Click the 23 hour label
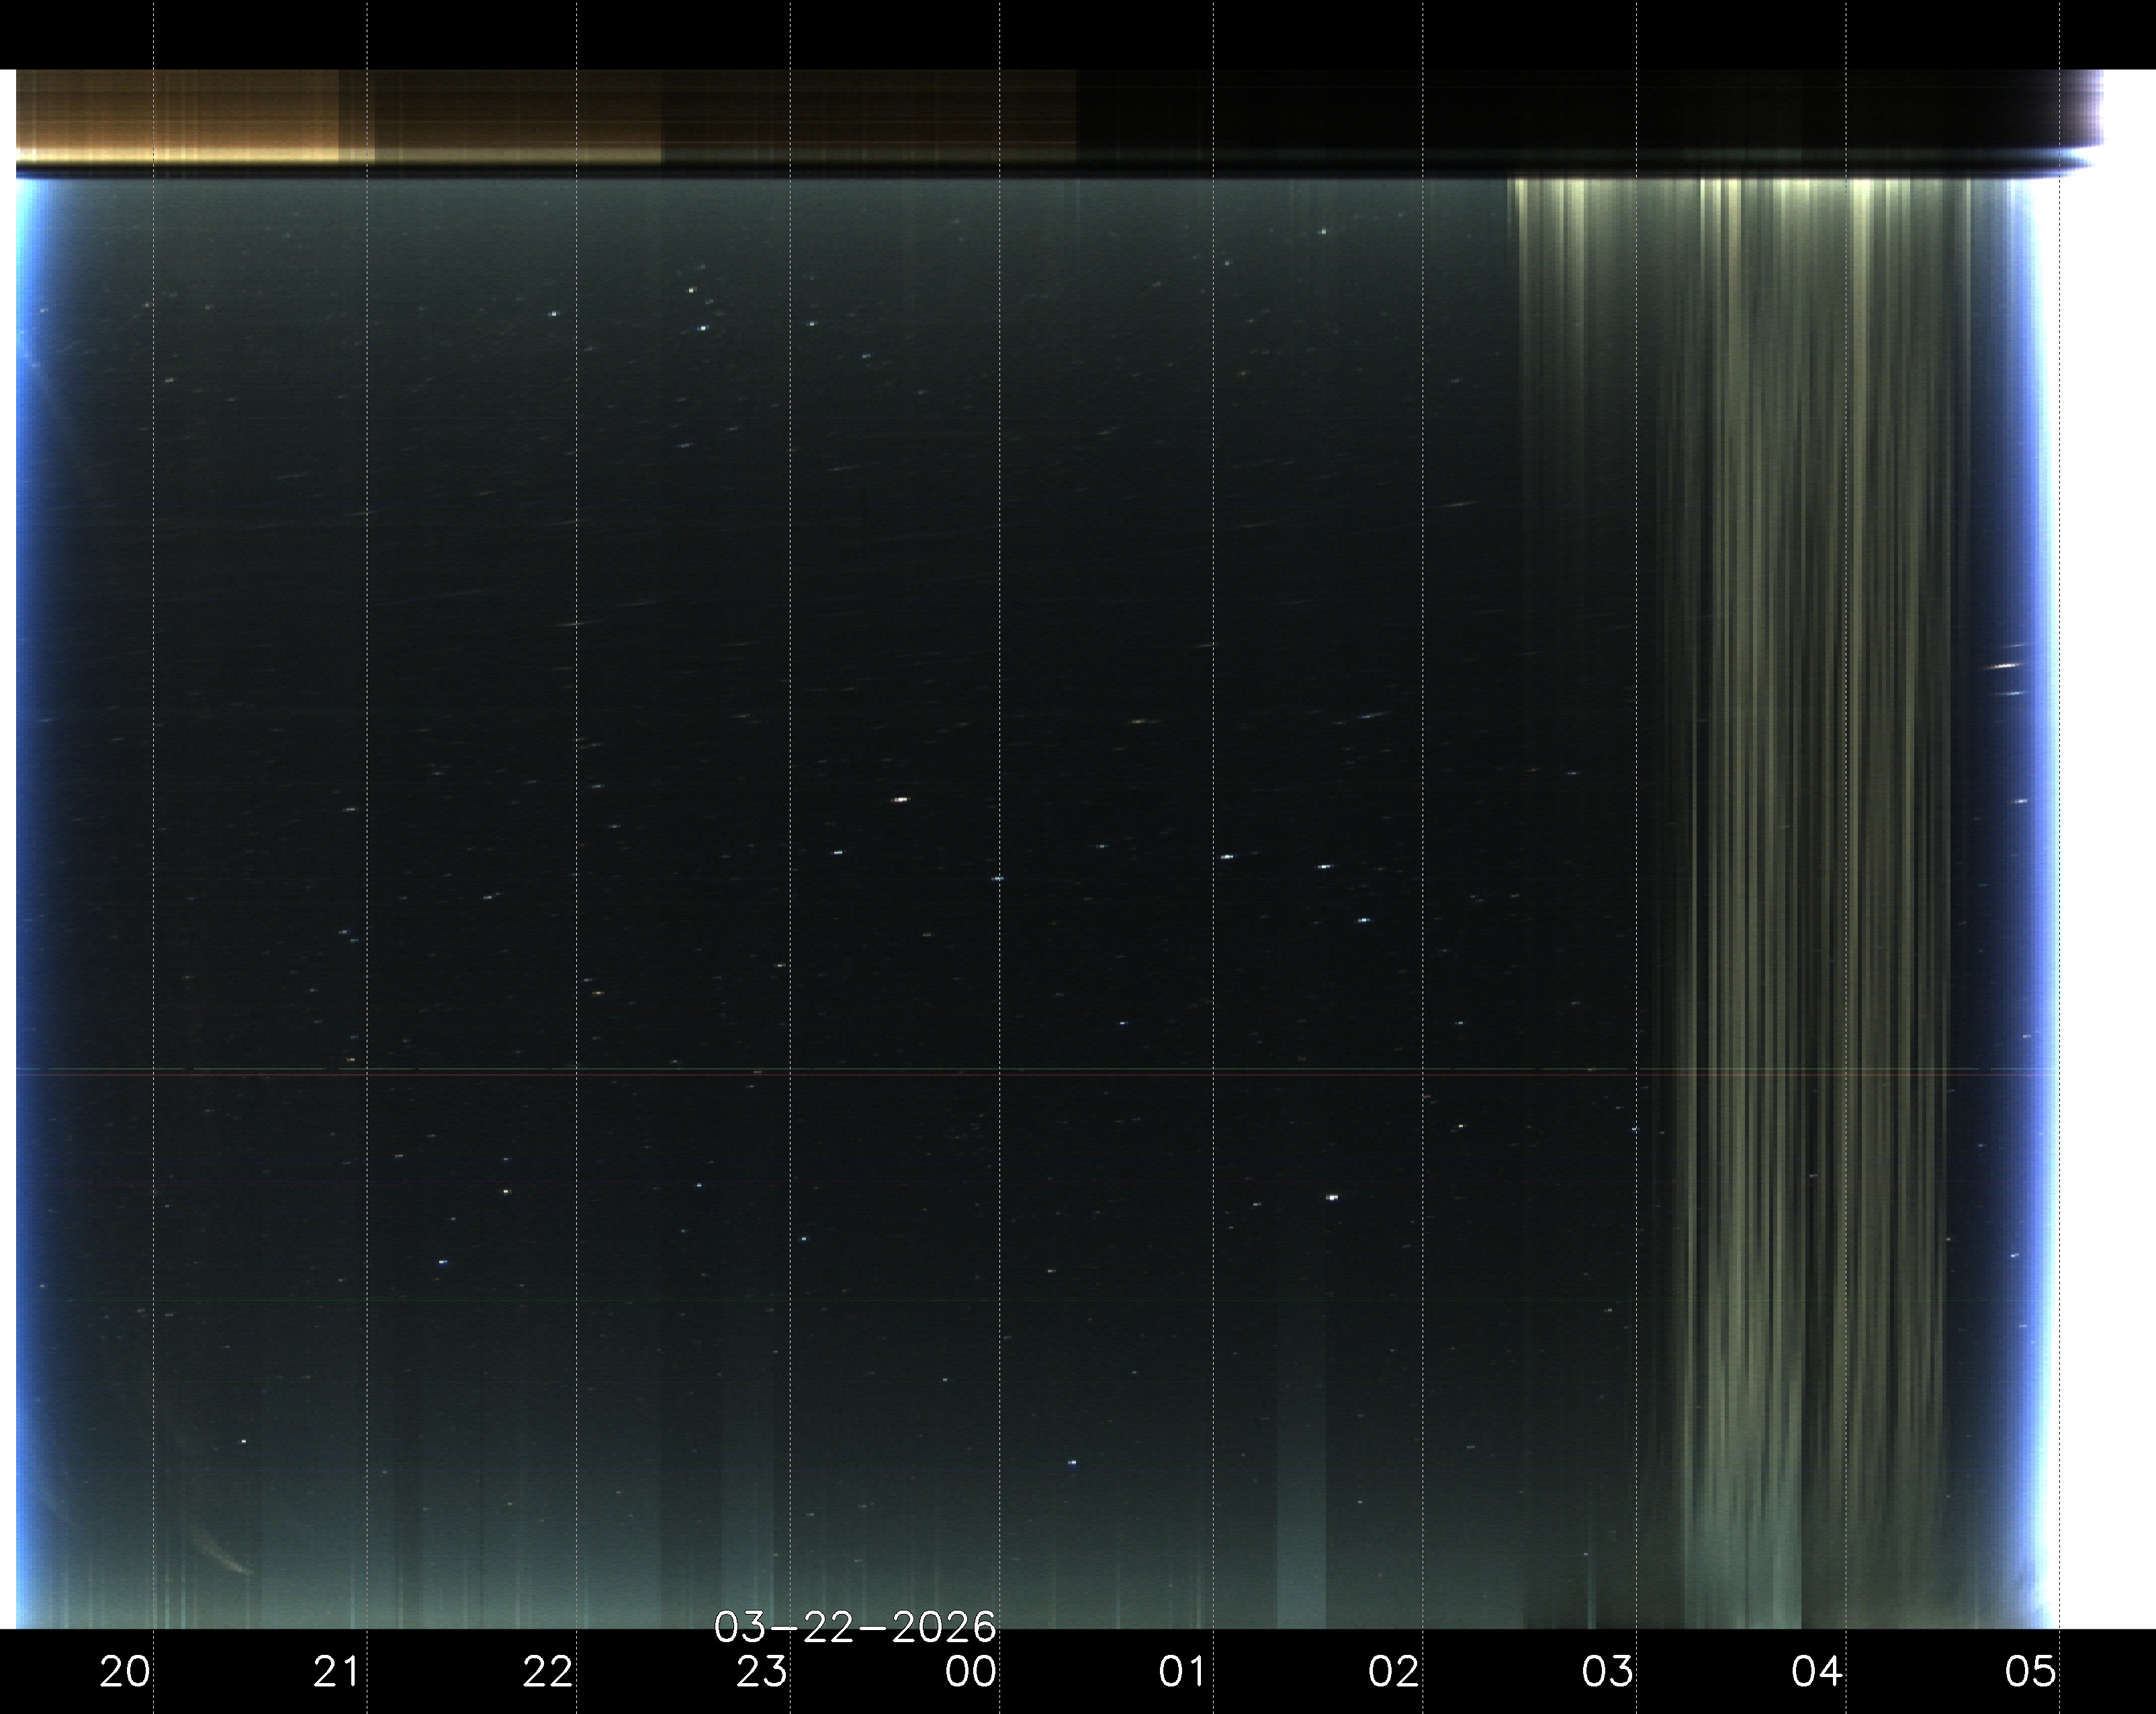Screen dimensions: 2156x1714 click(x=761, y=1671)
